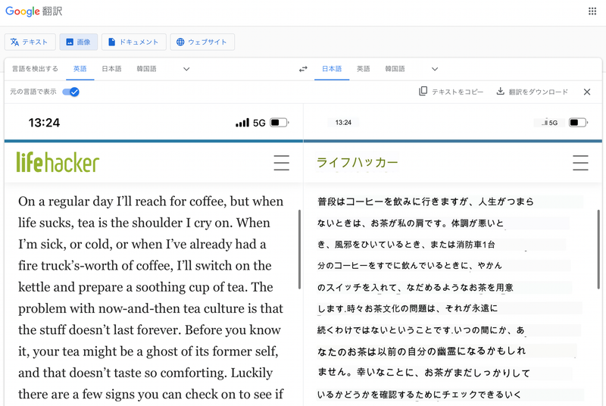Click the original image scrollbar
The image size is (606, 406).
coord(299,249)
